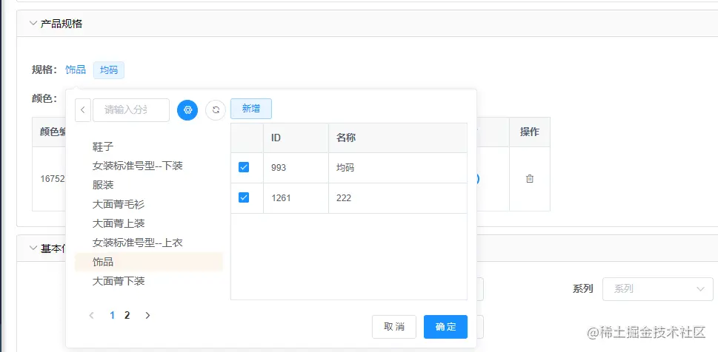The image size is (718, 352).
Task: Click the 取消 button
Action: (393, 327)
